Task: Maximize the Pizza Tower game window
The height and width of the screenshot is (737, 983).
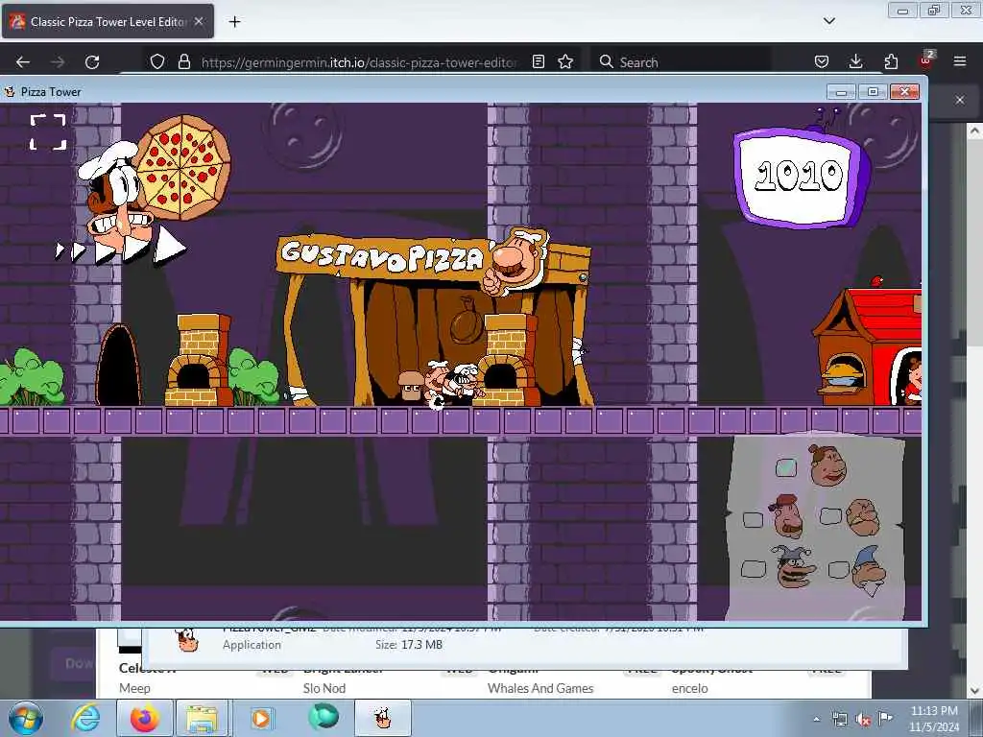Action: (x=873, y=92)
